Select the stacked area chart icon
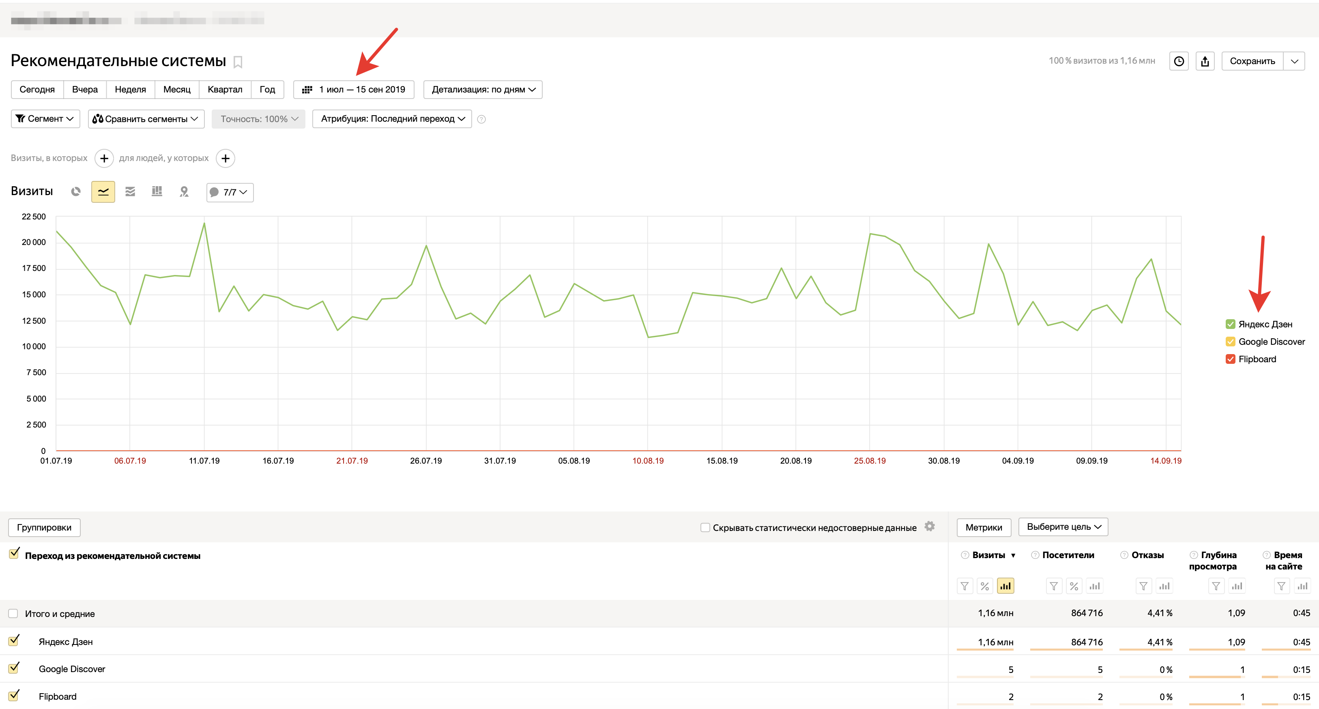 130,191
